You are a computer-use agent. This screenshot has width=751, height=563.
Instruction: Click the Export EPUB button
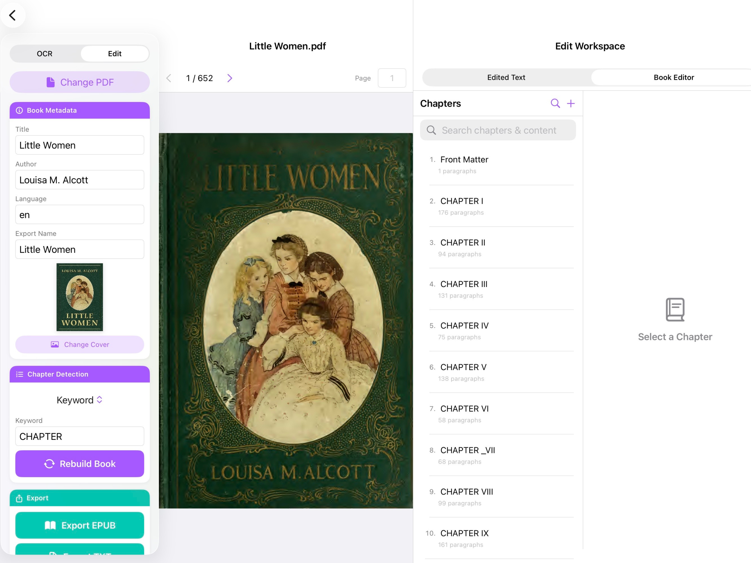[x=79, y=526]
